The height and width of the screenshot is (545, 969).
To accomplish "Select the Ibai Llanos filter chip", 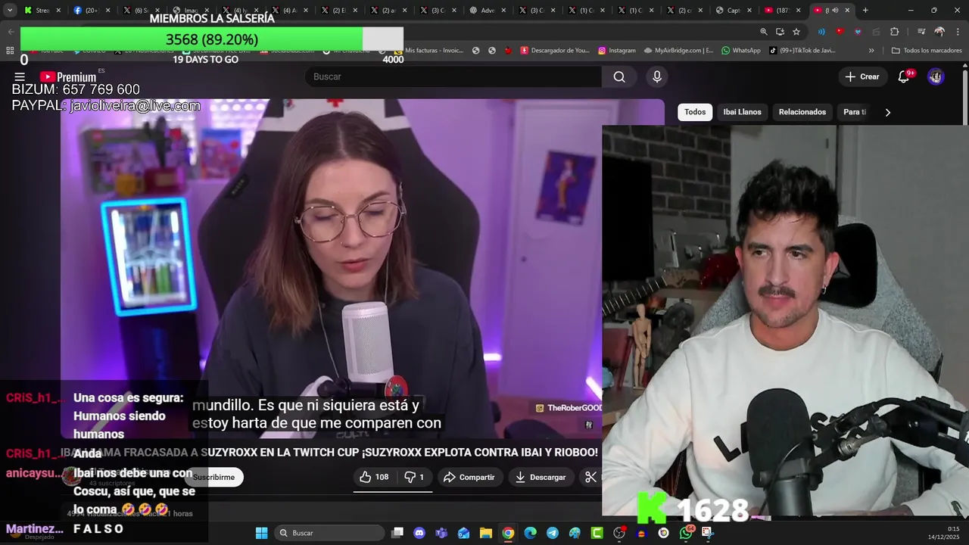I will pos(742,112).
